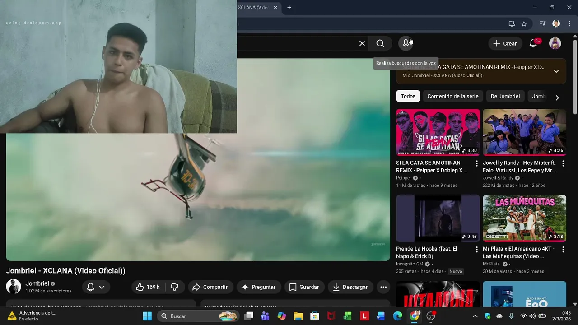Select the Todos filter chip
This screenshot has height=325, width=578.
point(408,96)
